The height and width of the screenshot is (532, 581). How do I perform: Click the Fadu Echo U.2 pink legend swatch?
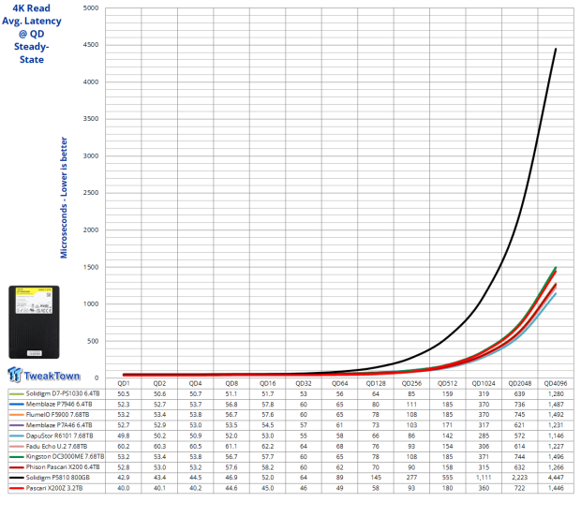pos(16,447)
